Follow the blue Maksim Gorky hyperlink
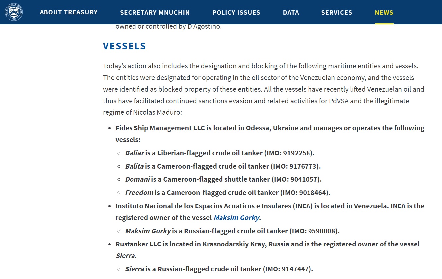Viewport: 442px width, 279px height. 236,218
